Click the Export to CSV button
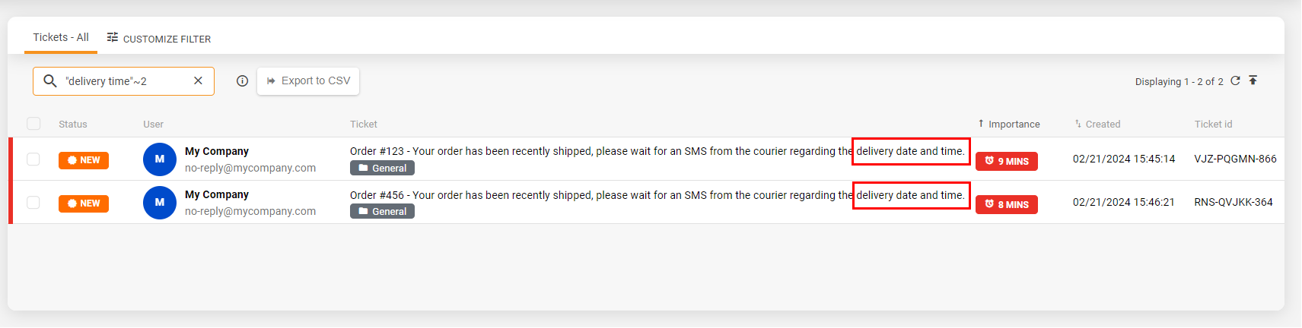This screenshot has width=1302, height=328. 308,81
